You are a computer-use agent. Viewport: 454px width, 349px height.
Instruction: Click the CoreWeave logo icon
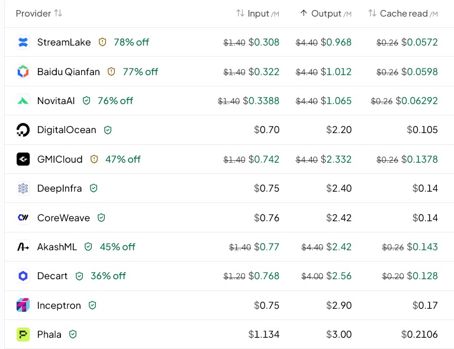click(23, 217)
